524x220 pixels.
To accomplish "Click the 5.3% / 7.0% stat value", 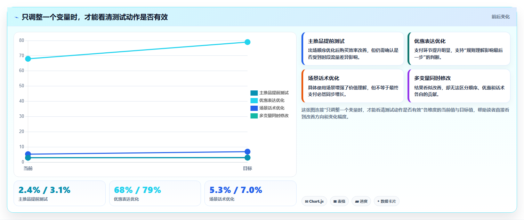I will click(236, 190).
